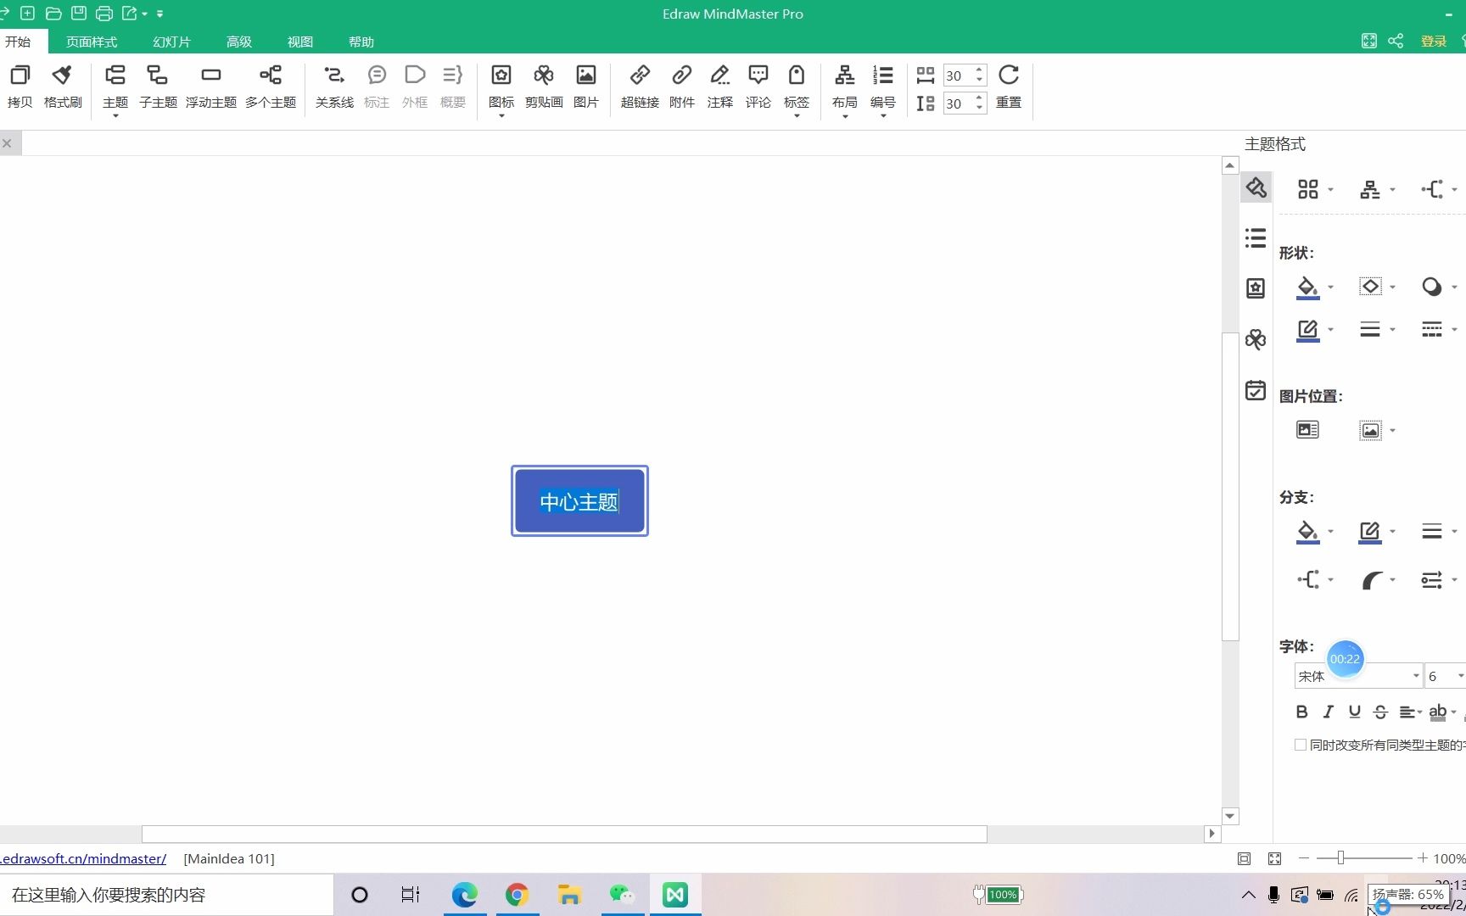
Task: Adjust the zoom slider handle
Action: point(1340,858)
